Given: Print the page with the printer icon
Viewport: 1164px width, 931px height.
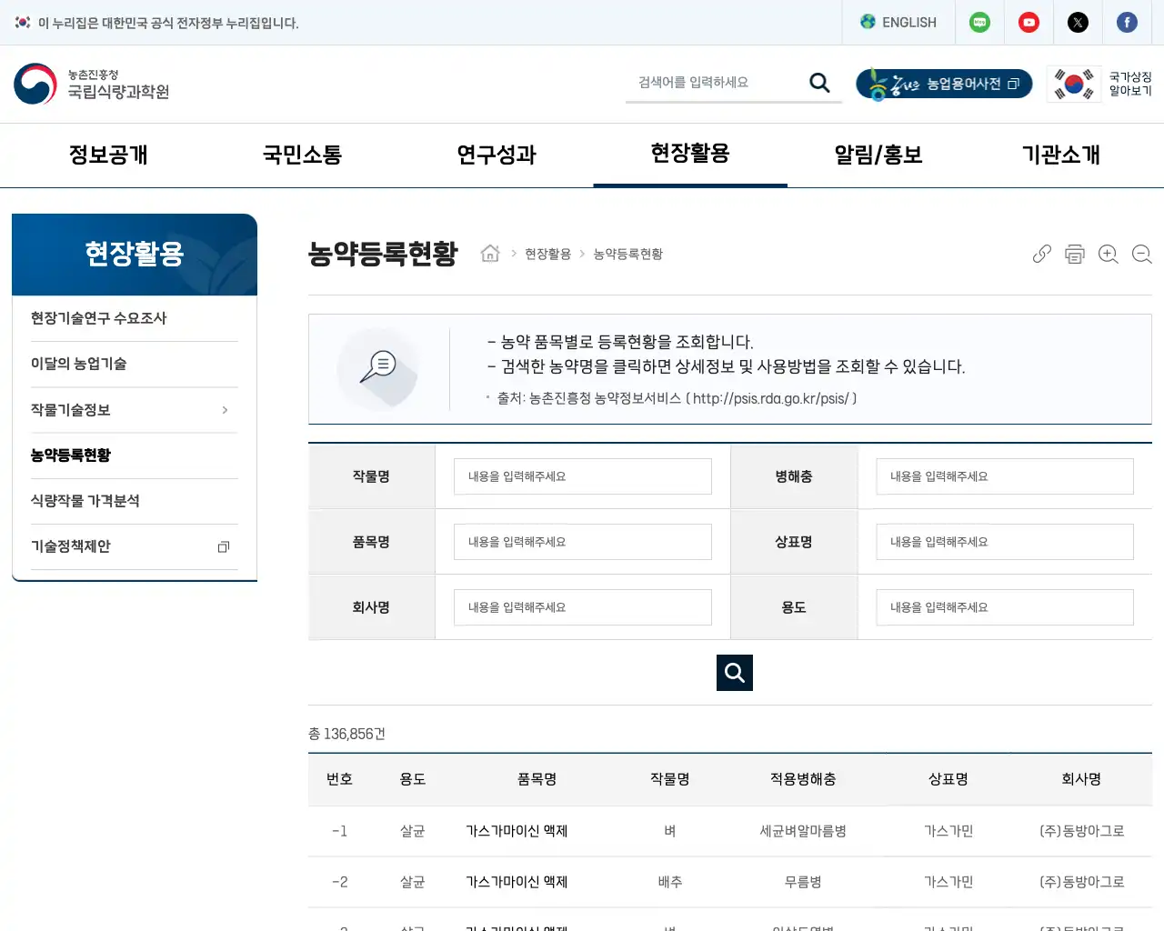Looking at the screenshot, I should [1075, 255].
